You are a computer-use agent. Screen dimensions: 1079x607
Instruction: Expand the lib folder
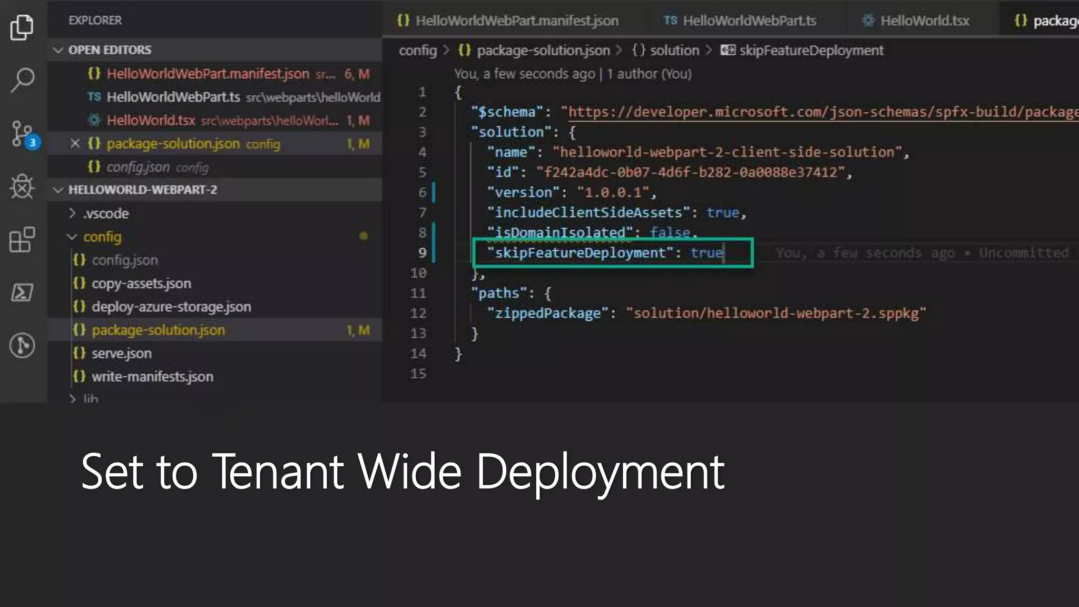point(72,398)
